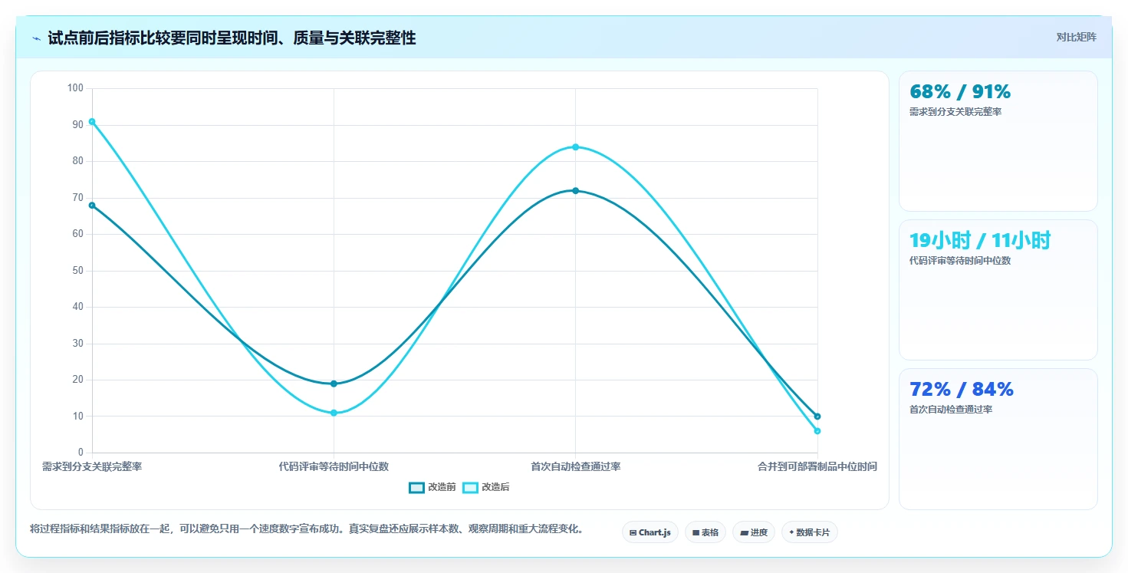Screen dimensions: 1128x573
Task: Click the 68% / 91% stat value
Action: (960, 91)
